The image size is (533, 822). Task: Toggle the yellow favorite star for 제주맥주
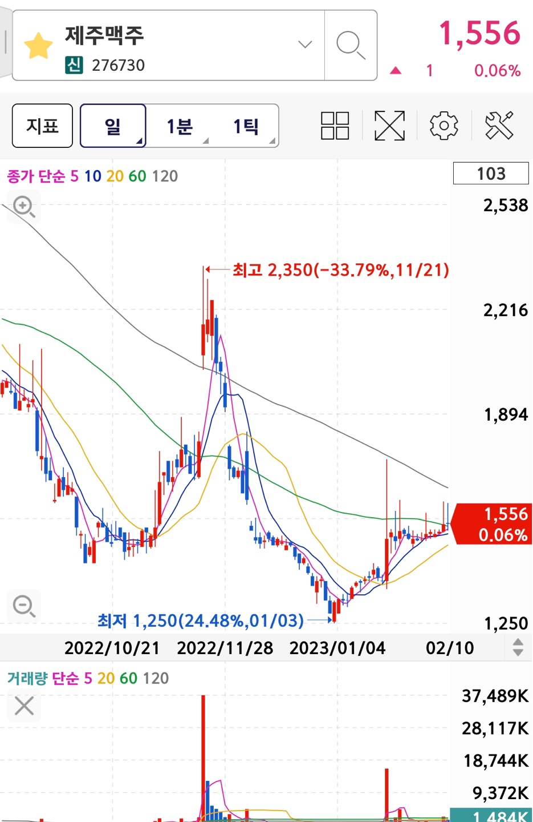tap(38, 46)
